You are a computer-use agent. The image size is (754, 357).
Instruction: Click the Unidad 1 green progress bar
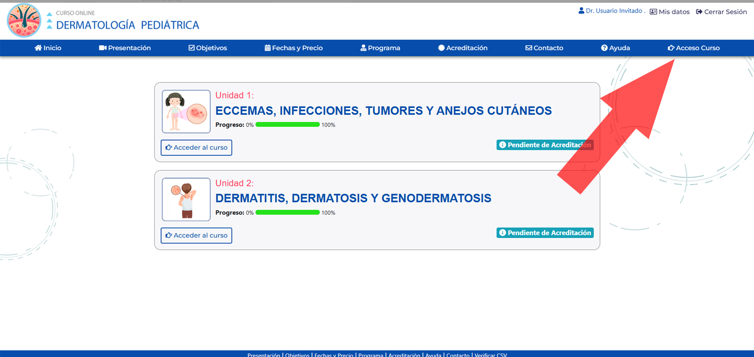288,125
